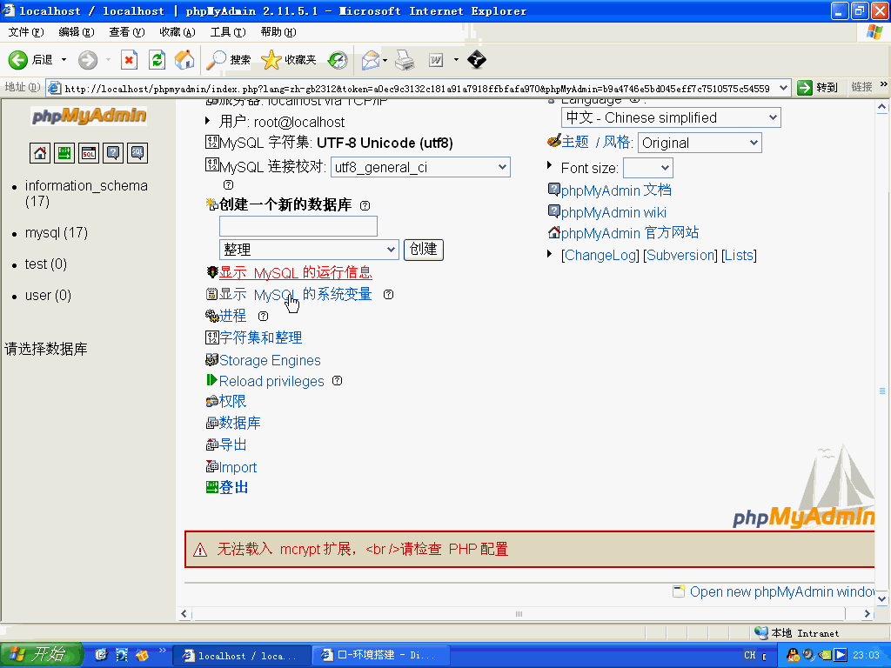Image resolution: width=891 pixels, height=668 pixels.
Task: Print the page using the printer icon
Action: pos(405,60)
